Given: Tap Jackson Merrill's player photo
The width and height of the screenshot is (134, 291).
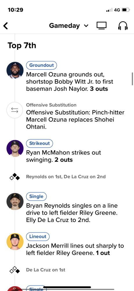Looking at the screenshot, I should (15, 242).
